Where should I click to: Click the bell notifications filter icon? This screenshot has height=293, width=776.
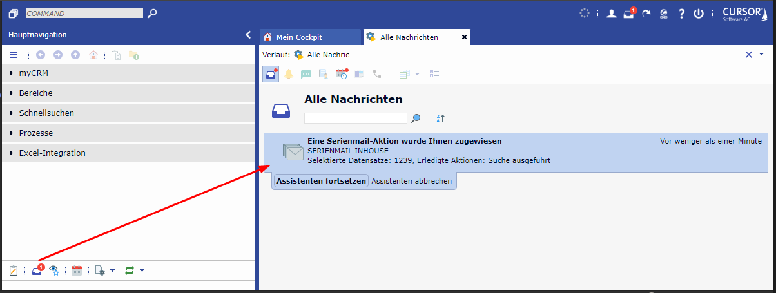point(288,74)
